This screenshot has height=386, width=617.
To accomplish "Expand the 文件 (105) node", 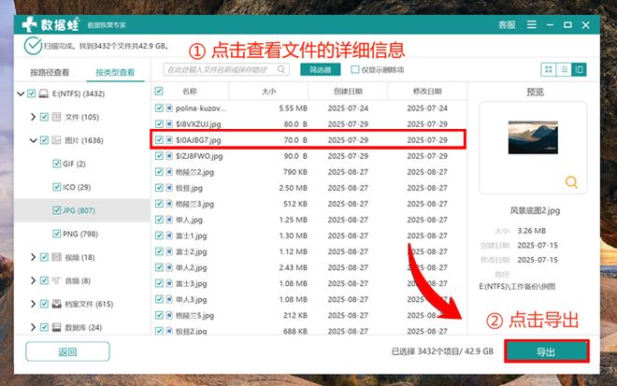I will click(33, 117).
